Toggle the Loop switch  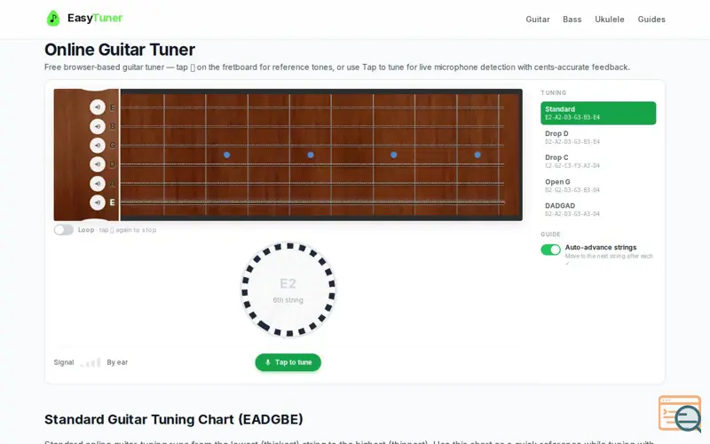[63, 230]
